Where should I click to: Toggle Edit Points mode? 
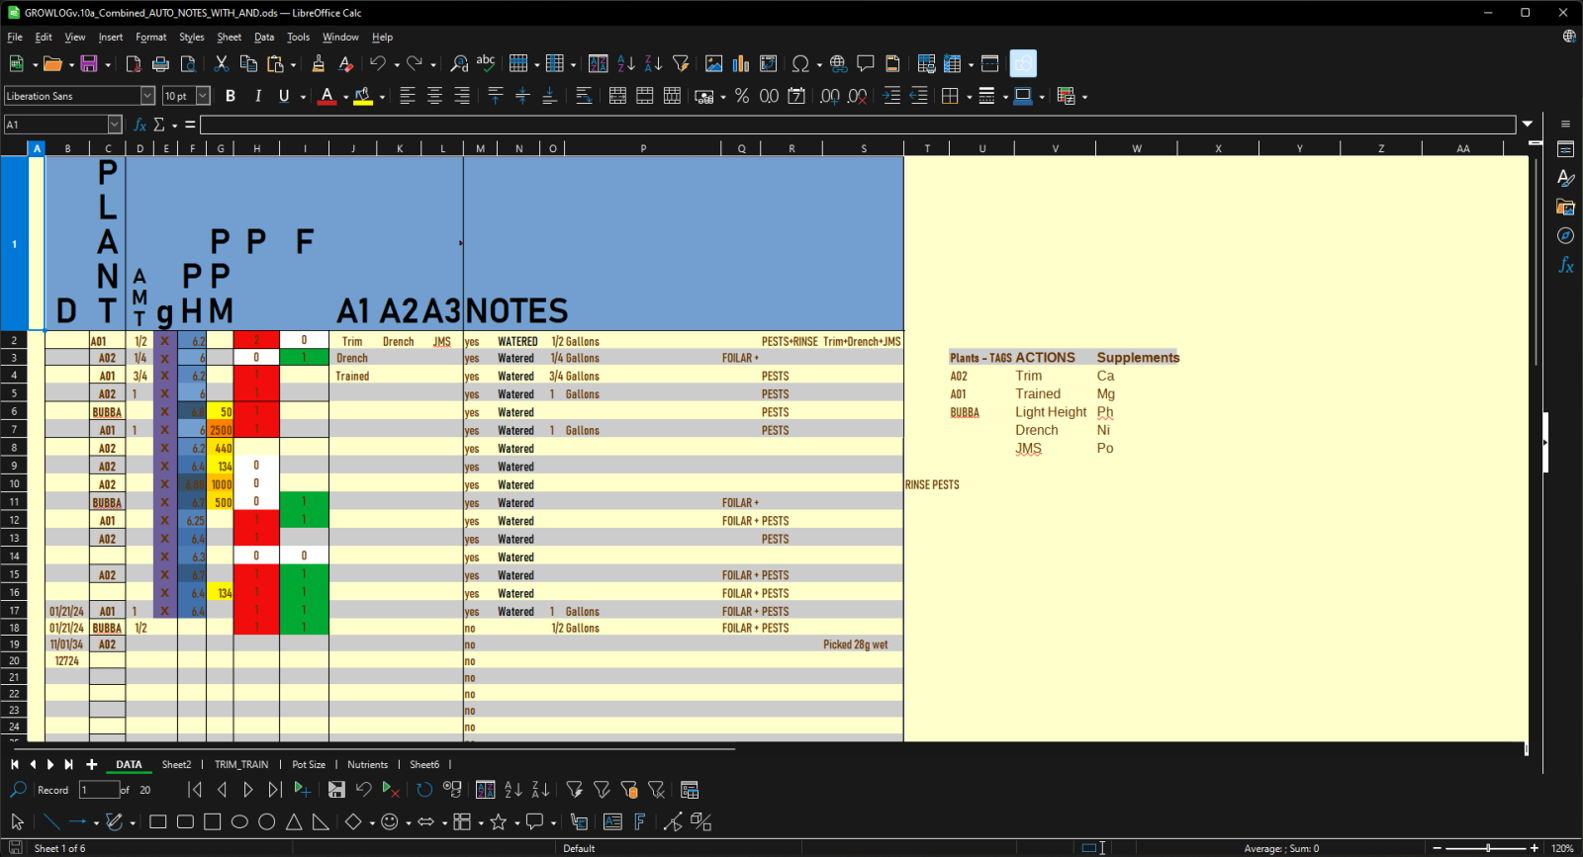673,821
